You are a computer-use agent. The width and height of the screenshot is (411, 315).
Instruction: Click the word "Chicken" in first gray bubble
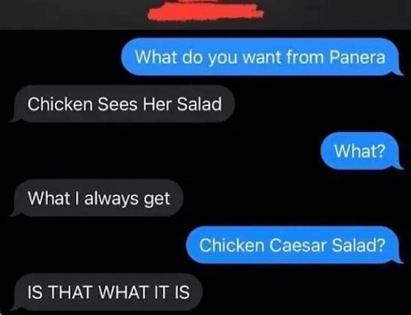pos(60,104)
